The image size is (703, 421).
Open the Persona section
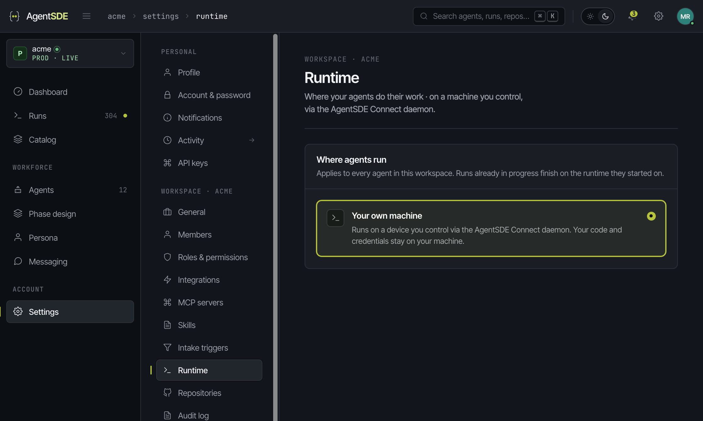tap(70, 238)
